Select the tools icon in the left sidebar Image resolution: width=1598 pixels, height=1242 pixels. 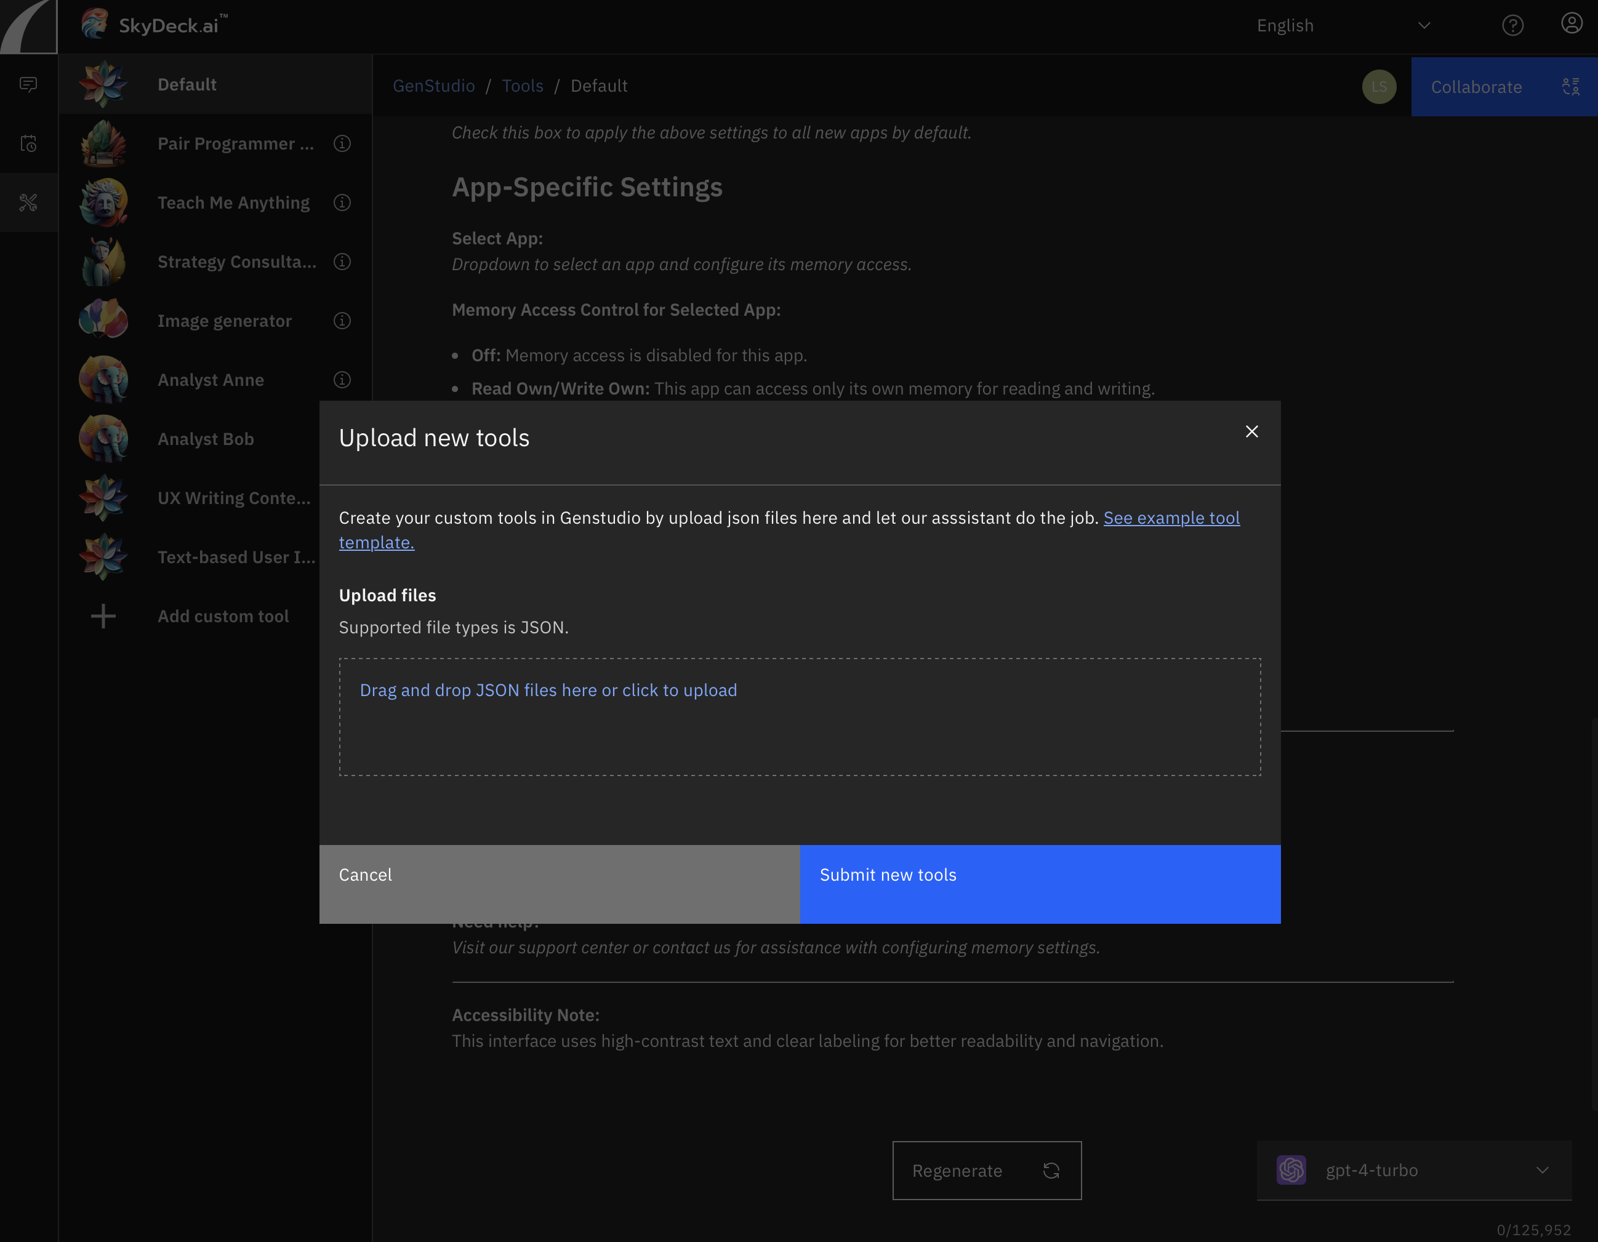click(x=28, y=202)
